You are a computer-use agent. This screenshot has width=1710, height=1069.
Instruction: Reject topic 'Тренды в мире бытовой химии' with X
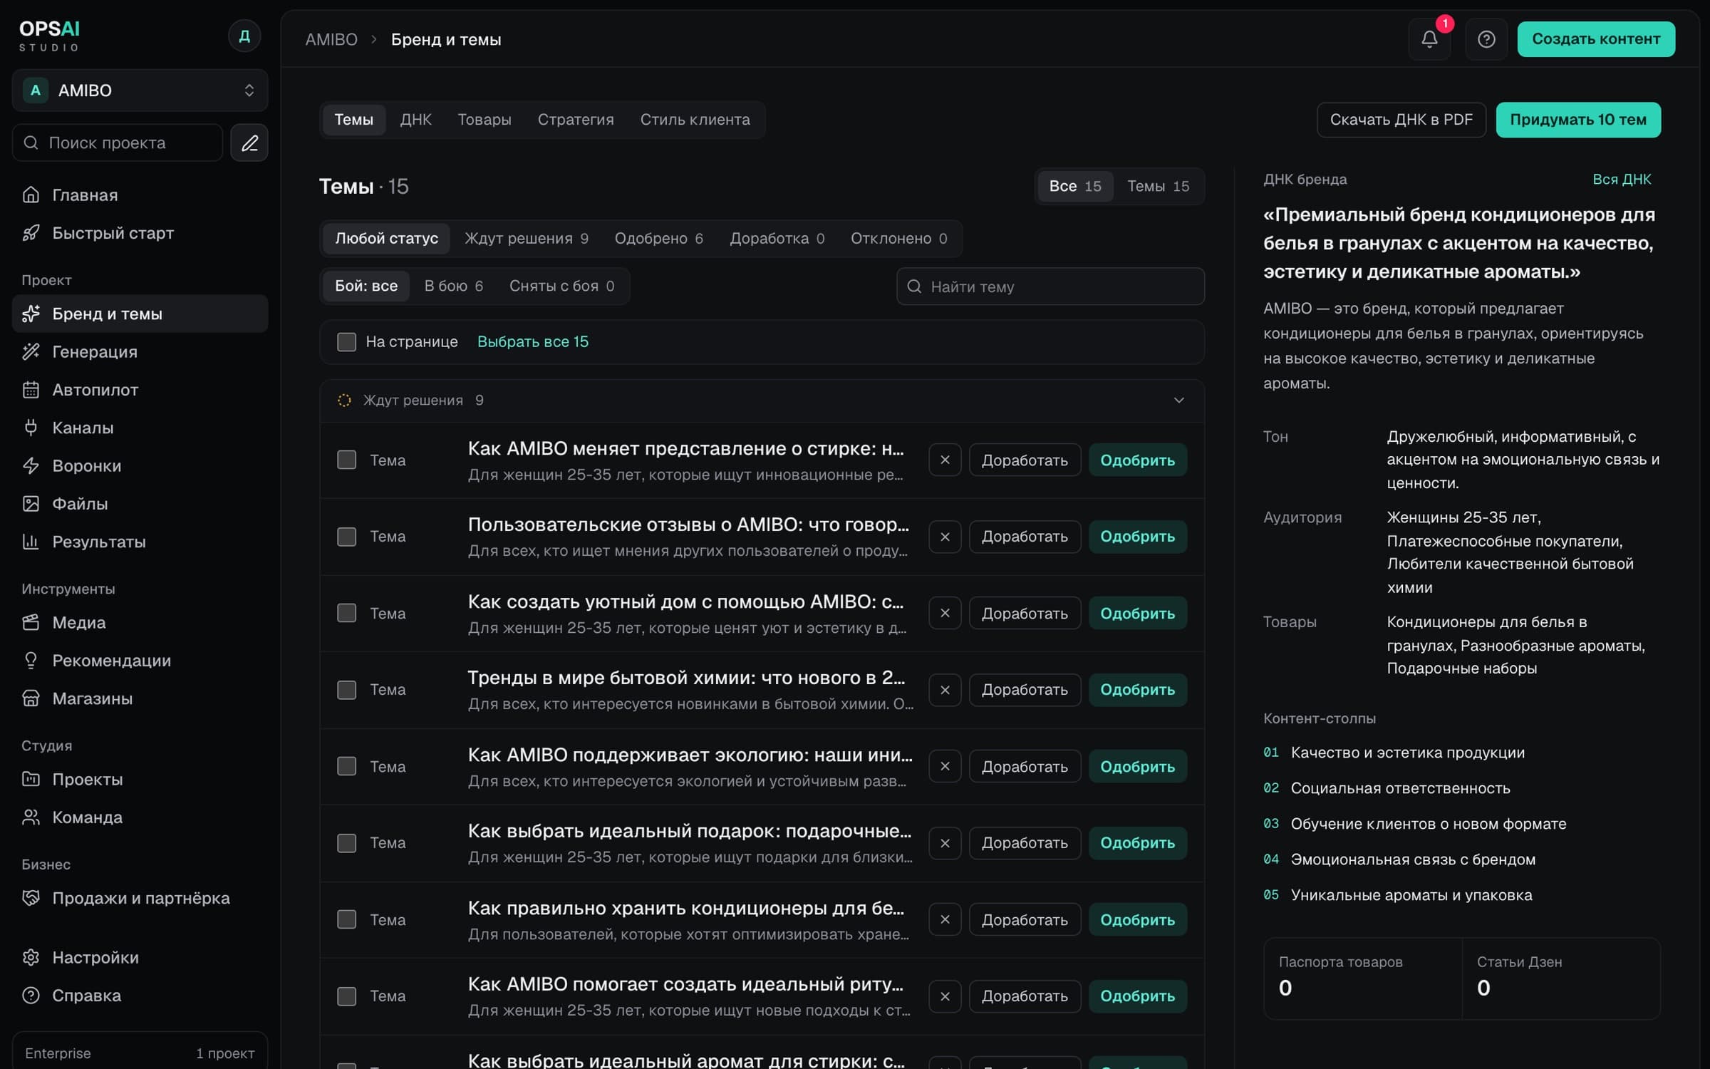945,690
